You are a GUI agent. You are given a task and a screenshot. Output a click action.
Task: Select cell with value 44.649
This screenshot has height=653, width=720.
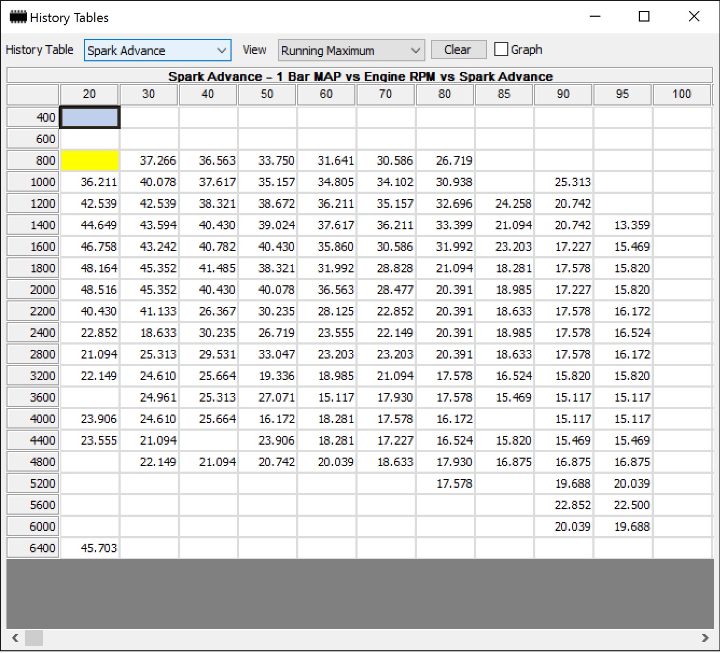click(x=90, y=225)
